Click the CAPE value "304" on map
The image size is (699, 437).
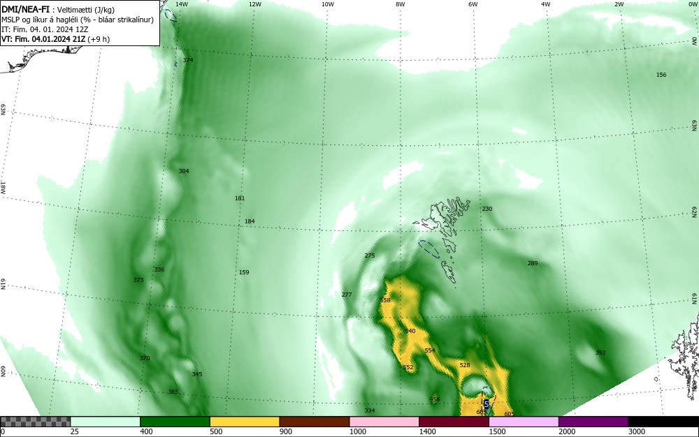tap(184, 171)
